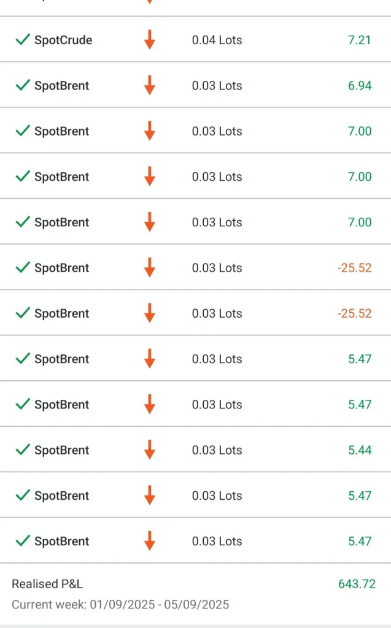Viewport: 391px width, 628px height.
Task: Click the sell arrow in the SpotCrude row
Action: 149,40
